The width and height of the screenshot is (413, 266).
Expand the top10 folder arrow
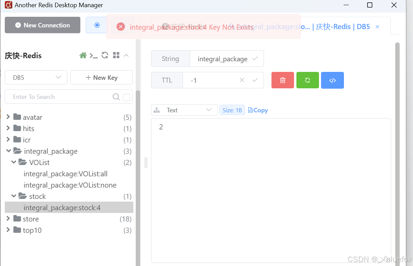point(8,230)
